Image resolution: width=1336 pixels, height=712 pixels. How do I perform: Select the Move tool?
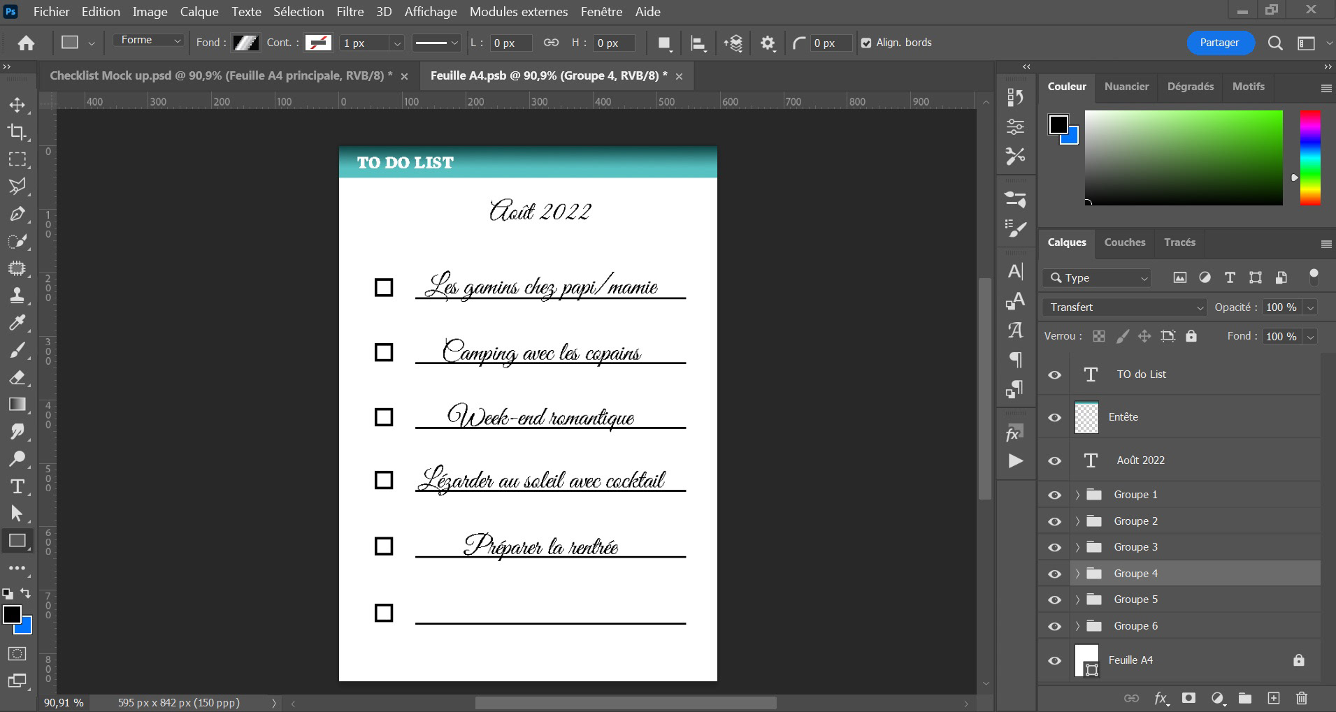point(17,105)
